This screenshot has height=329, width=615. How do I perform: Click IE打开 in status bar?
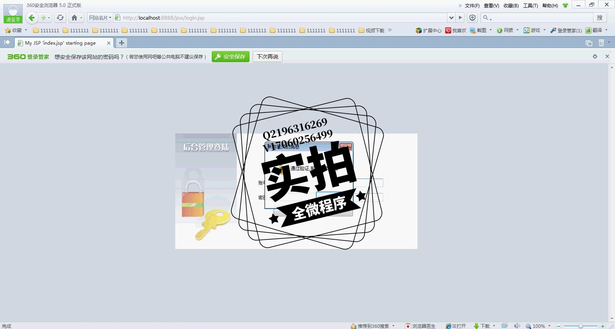[x=456, y=326]
